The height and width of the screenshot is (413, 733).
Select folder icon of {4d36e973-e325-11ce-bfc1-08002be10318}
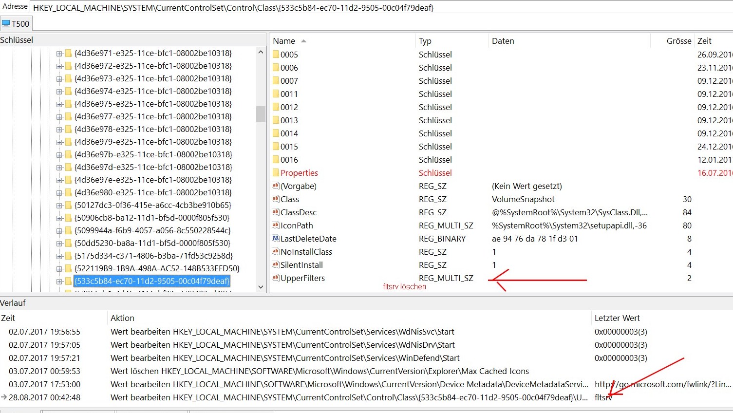point(69,78)
